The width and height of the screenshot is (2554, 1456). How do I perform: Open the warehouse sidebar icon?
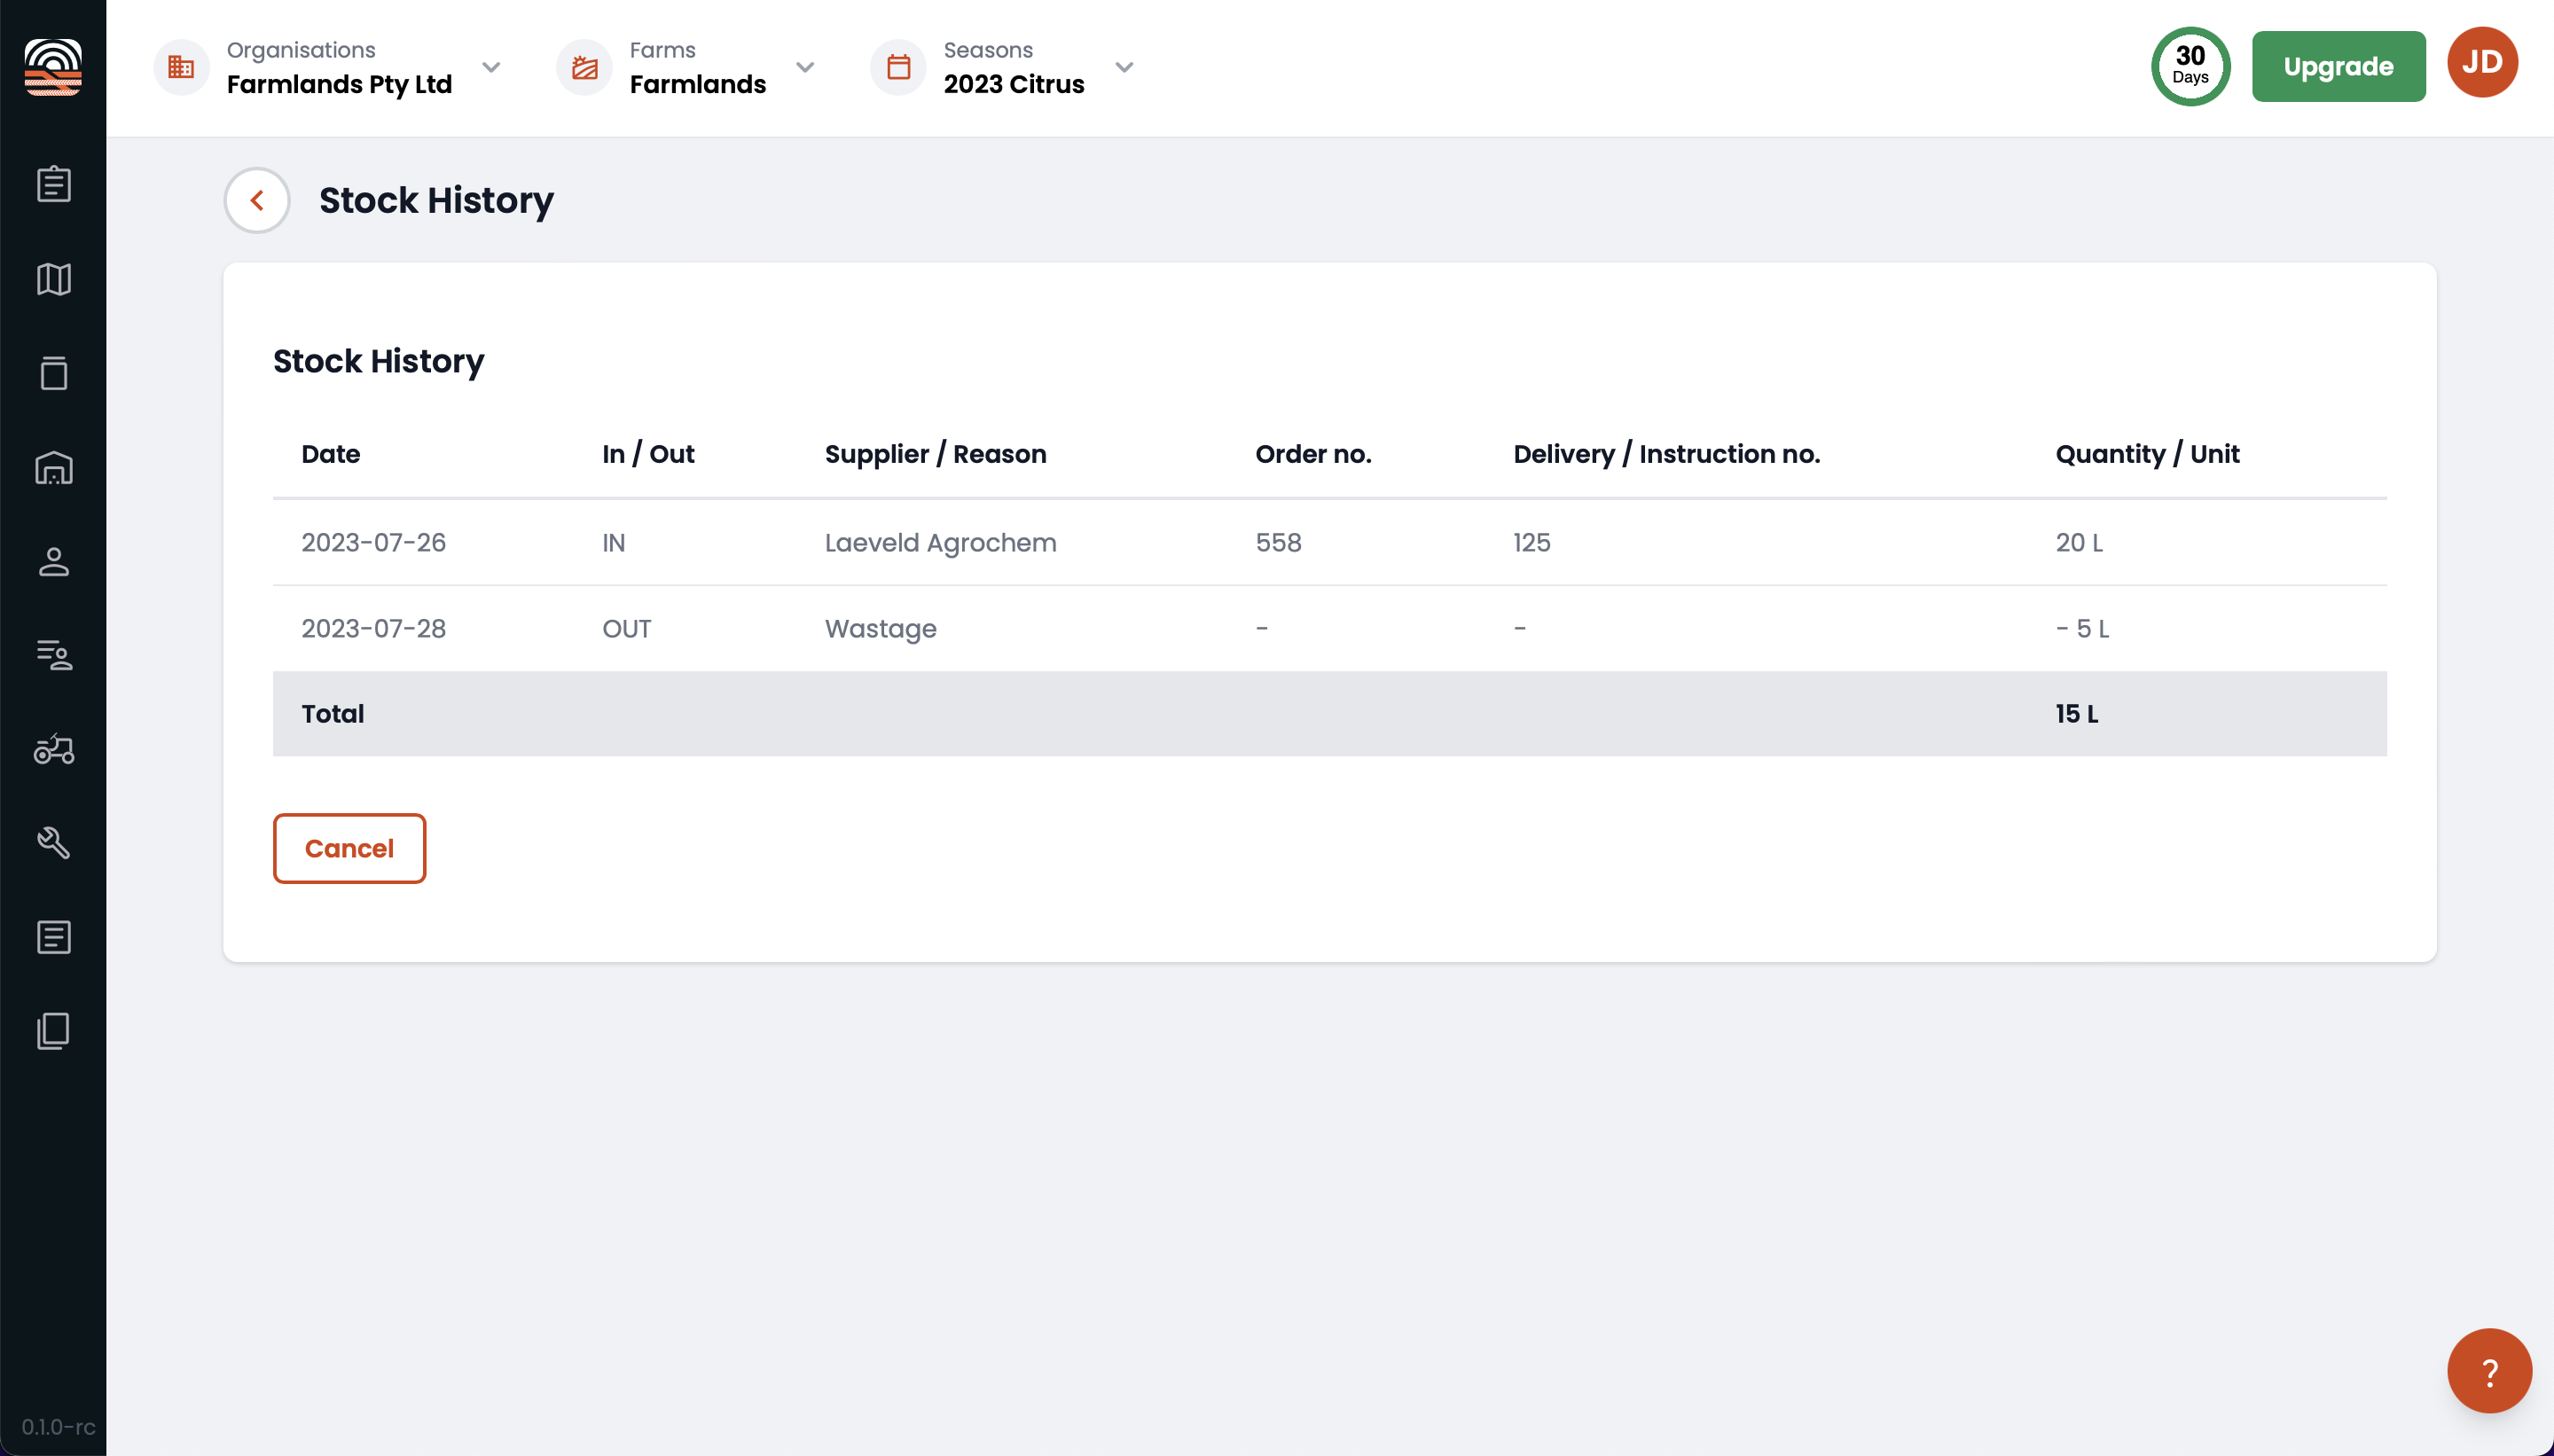point(54,467)
